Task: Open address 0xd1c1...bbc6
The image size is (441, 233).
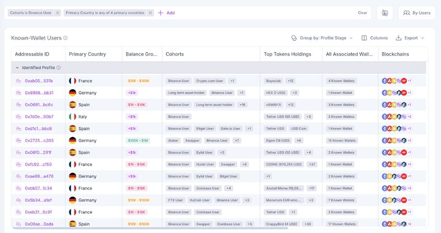Action: pyautogui.click(x=38, y=129)
